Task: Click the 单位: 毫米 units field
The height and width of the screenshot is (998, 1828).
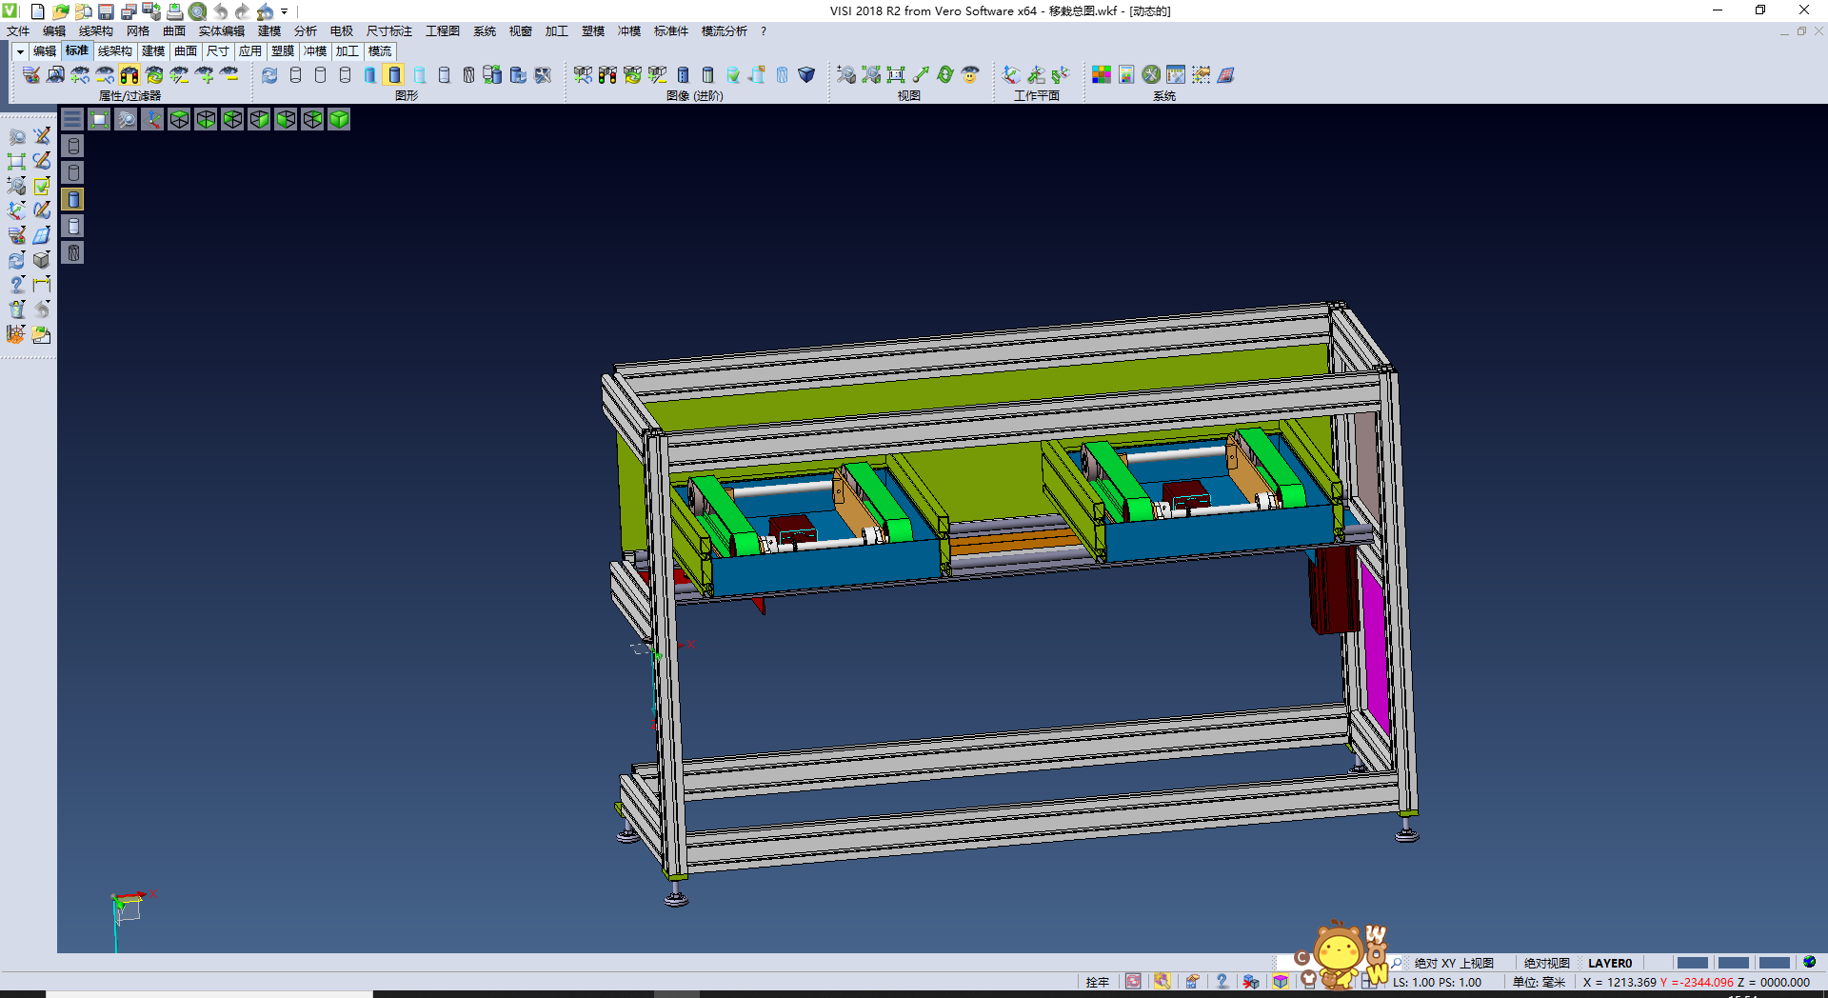Action: pos(1539,982)
